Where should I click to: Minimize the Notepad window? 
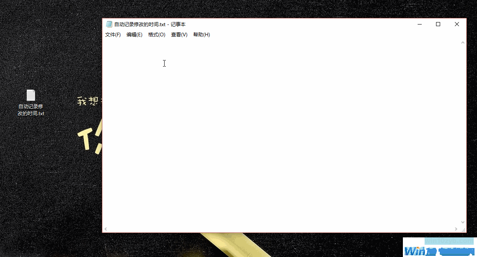point(420,24)
